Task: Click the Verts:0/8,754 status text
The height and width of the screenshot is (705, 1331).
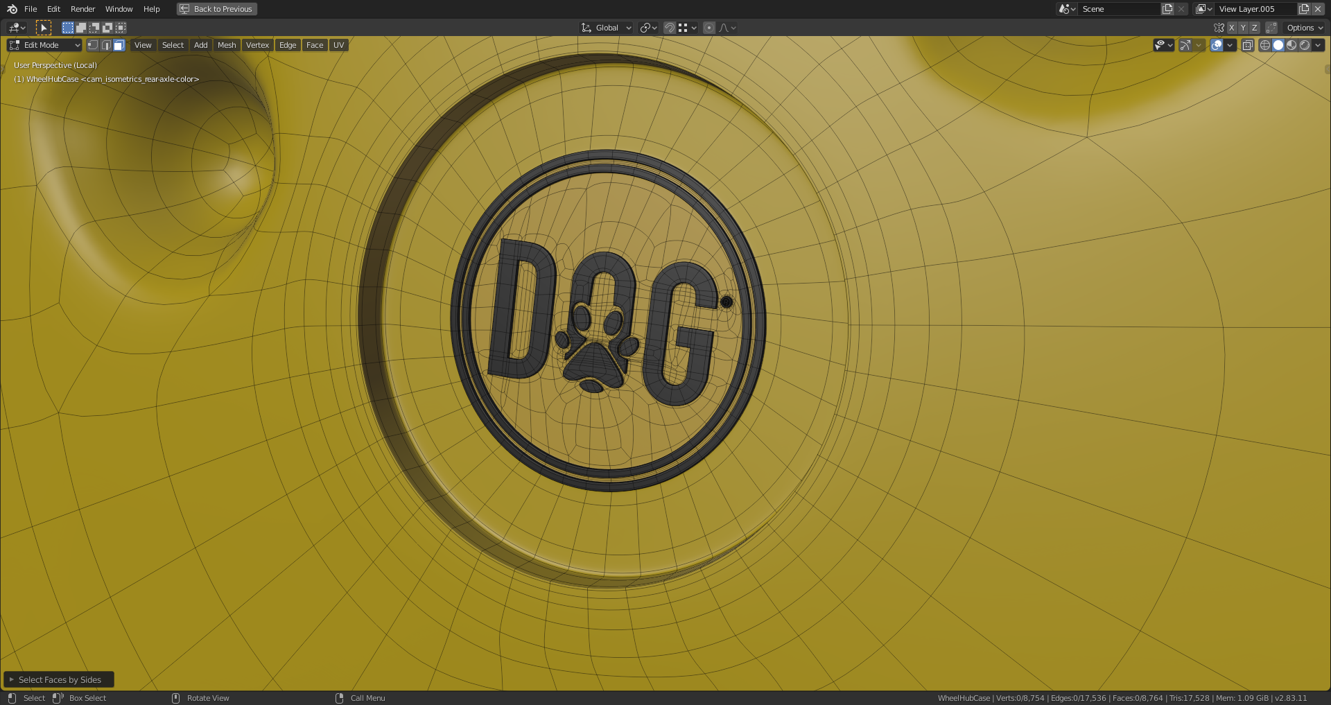Action: pos(1020,698)
